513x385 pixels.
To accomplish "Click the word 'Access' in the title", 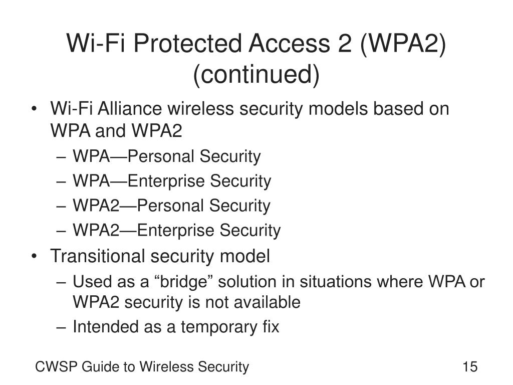I will 289,44.
